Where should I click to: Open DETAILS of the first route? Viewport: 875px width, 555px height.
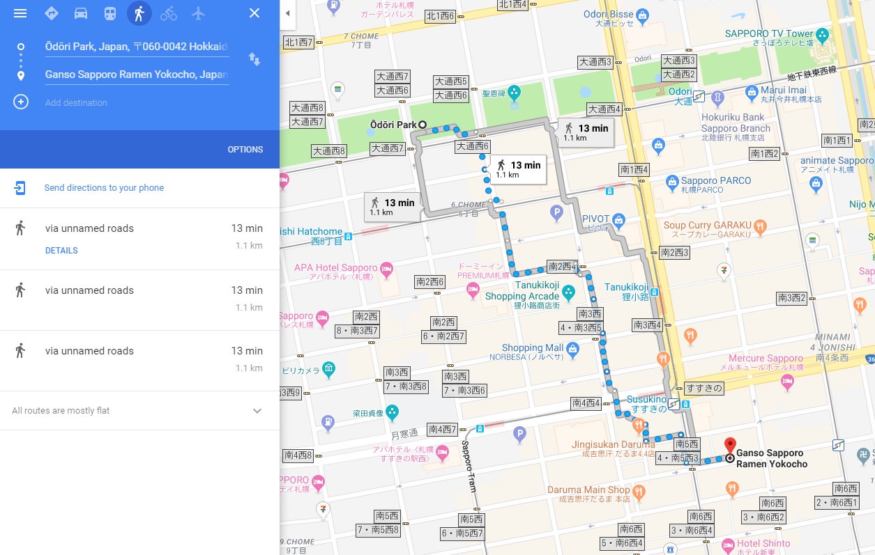coord(61,251)
